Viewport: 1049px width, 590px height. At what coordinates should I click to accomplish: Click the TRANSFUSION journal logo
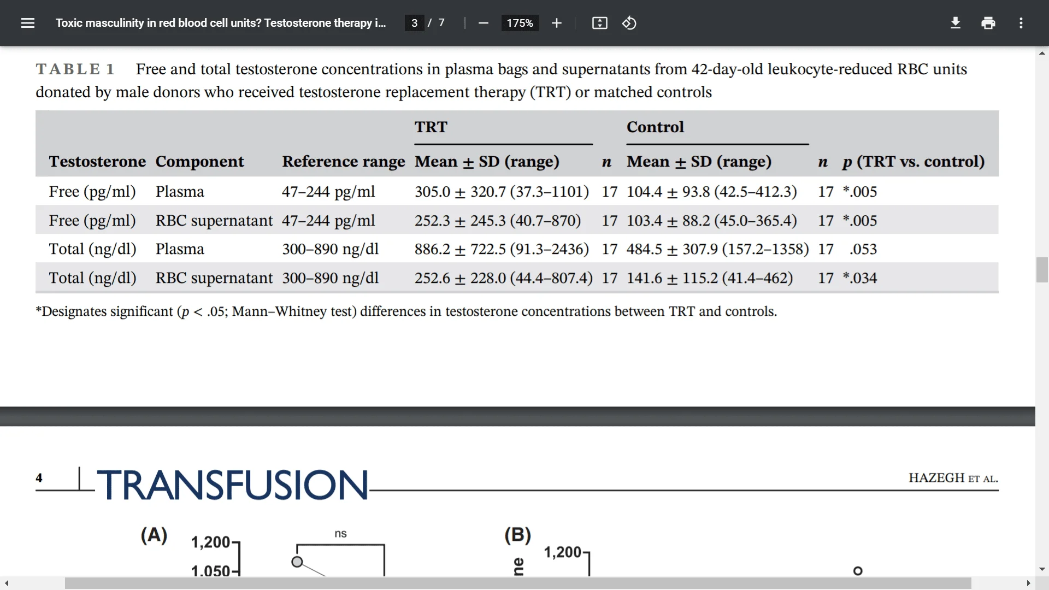pos(233,485)
